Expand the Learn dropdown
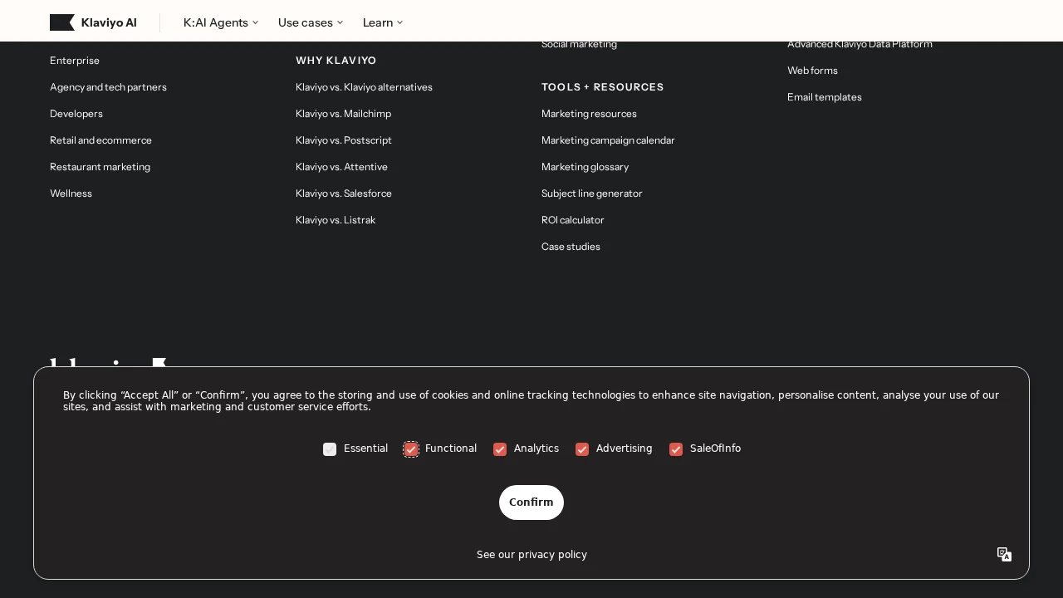Viewport: 1063px width, 598px height. [x=382, y=22]
